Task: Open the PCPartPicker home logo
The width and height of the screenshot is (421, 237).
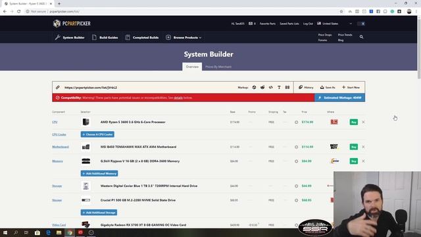Action: pos(72,24)
